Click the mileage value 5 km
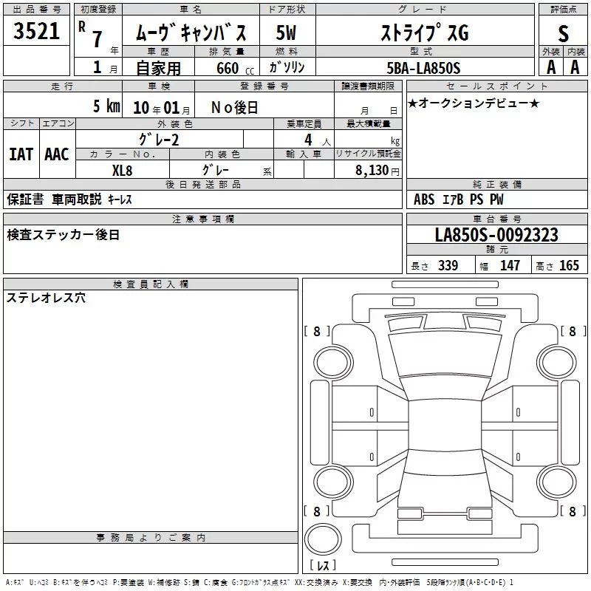Screen dimensions: 591x591 click(x=106, y=106)
